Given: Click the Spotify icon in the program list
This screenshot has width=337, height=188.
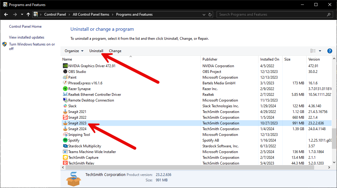Looking at the screenshot, I should (x=65, y=140).
